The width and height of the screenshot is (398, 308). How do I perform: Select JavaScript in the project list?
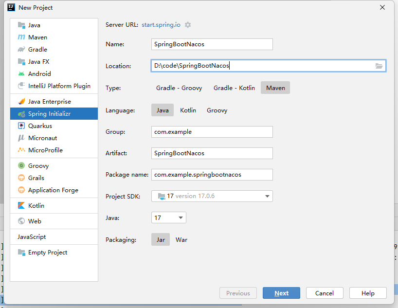click(x=54, y=237)
